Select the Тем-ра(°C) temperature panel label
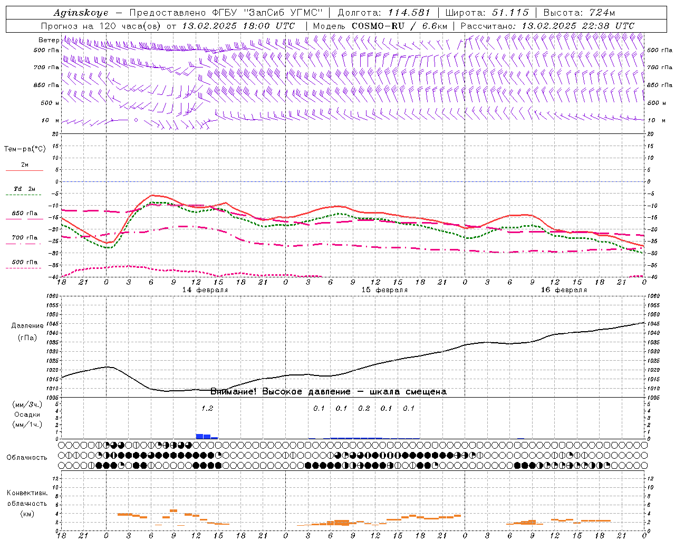 [25, 149]
